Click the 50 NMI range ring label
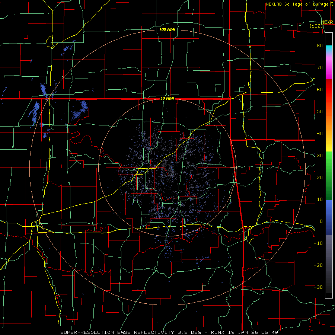 (167, 99)
